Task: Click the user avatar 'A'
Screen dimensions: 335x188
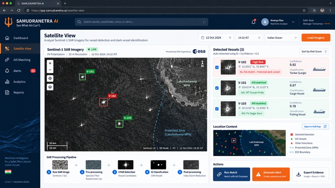Action: (265, 22)
